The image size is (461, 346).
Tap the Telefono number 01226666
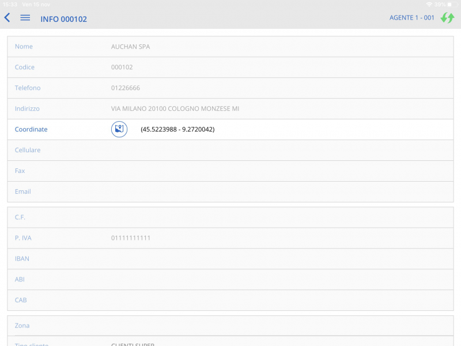[125, 88]
